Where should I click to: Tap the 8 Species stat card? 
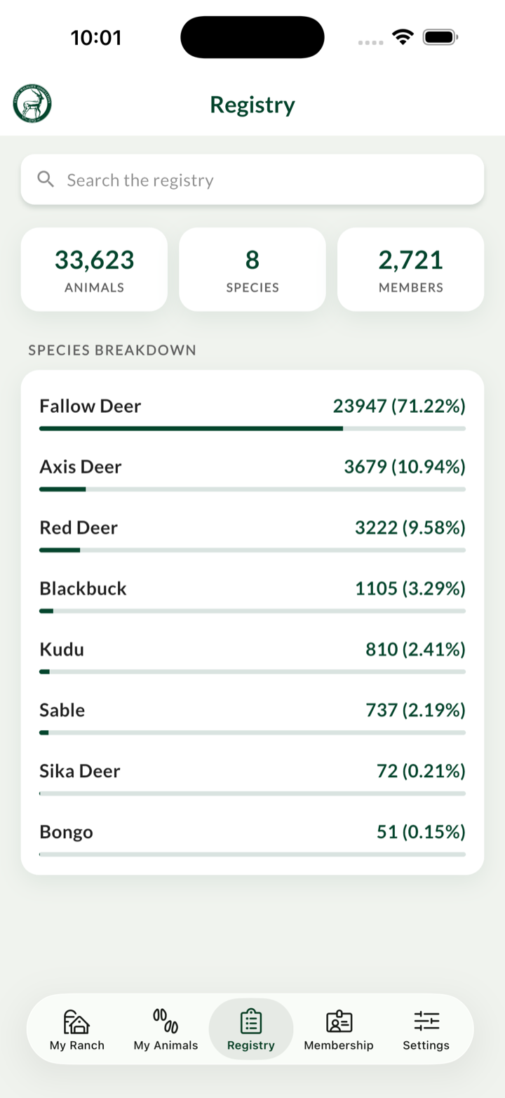252,269
